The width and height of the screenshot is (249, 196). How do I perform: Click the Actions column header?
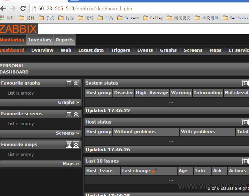[x=238, y=171]
